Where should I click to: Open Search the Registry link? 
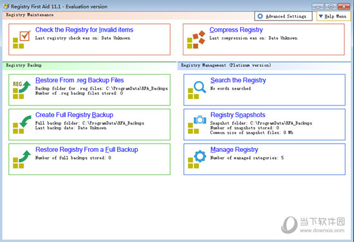(x=238, y=80)
